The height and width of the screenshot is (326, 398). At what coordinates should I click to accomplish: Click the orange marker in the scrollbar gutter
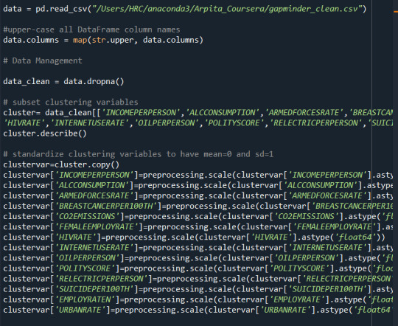(x=396, y=12)
